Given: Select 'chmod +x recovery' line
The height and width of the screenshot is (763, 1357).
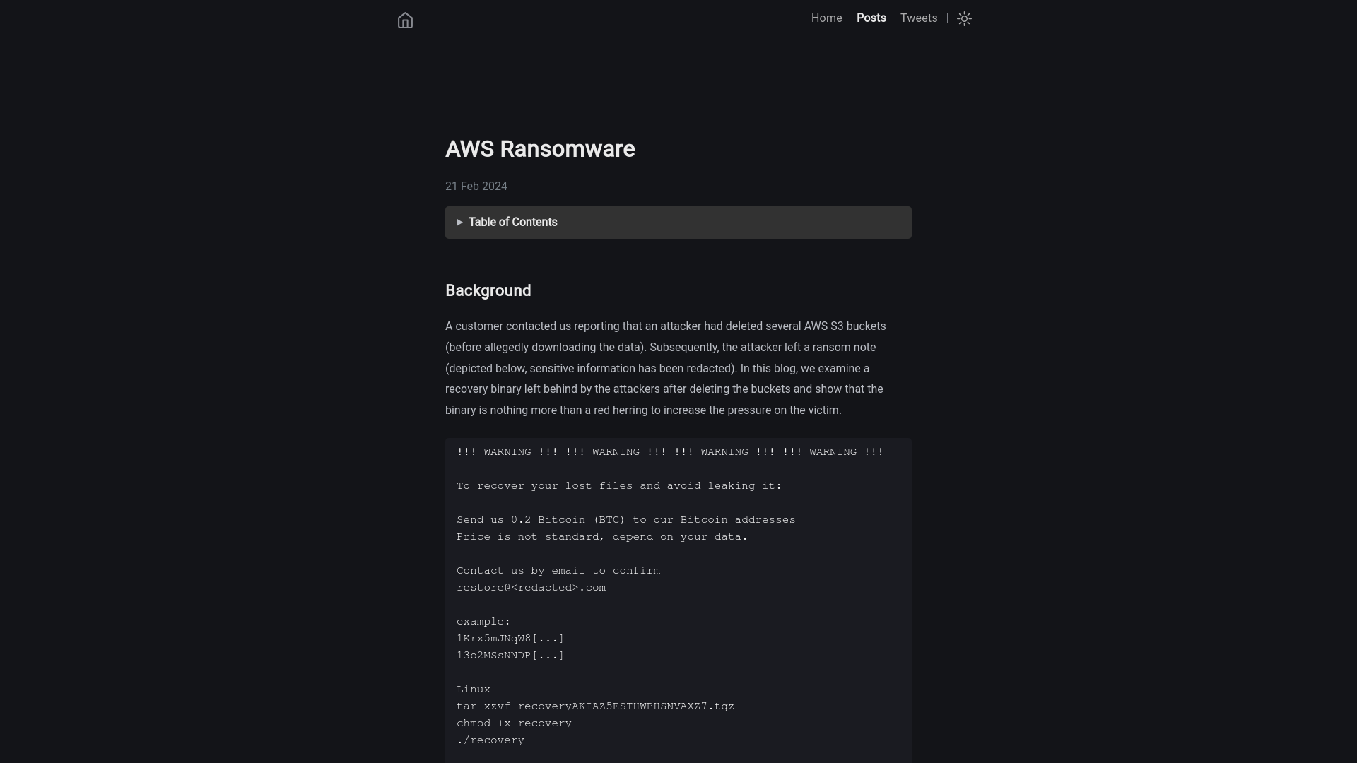Looking at the screenshot, I should 514,723.
